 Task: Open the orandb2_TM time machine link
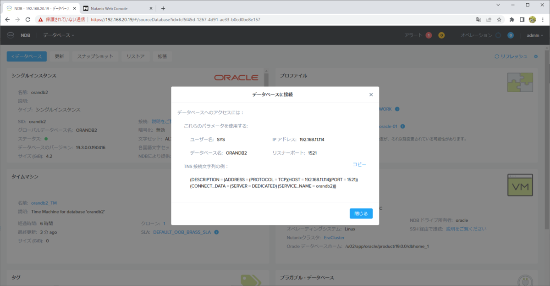[x=44, y=203]
